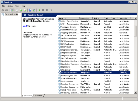Select the Health Key and Cer... service row
The height and width of the screenshot is (101, 138).
pos(94,93)
